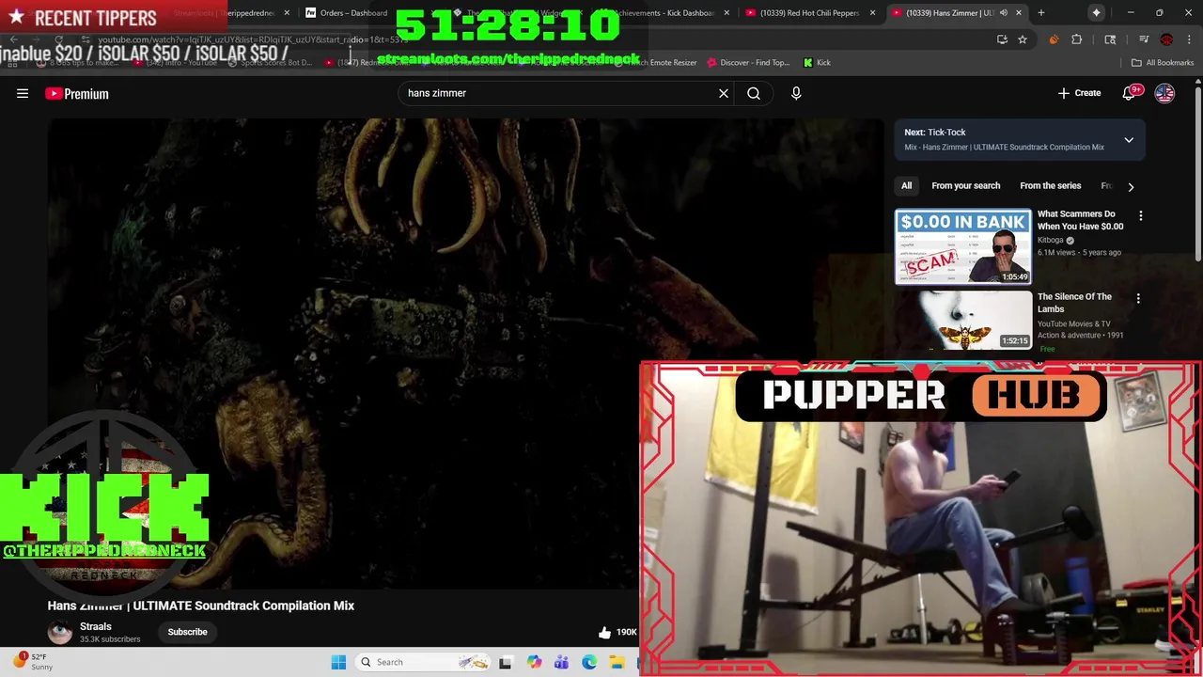Screen dimensions: 1203x677
Task: Open the Extensions puzzle-piece menu
Action: coord(1077,39)
